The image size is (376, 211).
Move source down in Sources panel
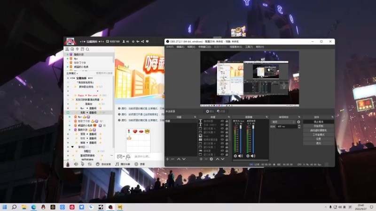point(223,159)
